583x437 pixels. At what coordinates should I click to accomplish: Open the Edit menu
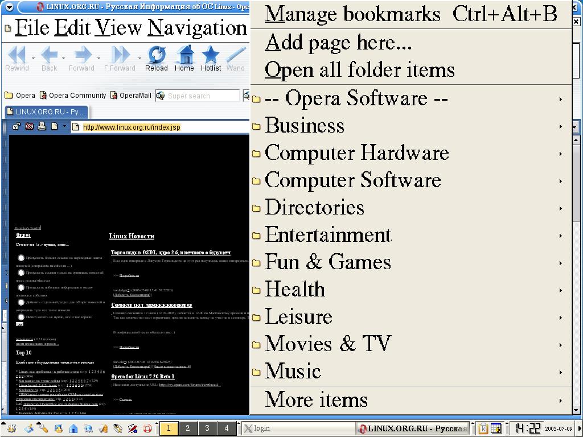[x=72, y=27]
